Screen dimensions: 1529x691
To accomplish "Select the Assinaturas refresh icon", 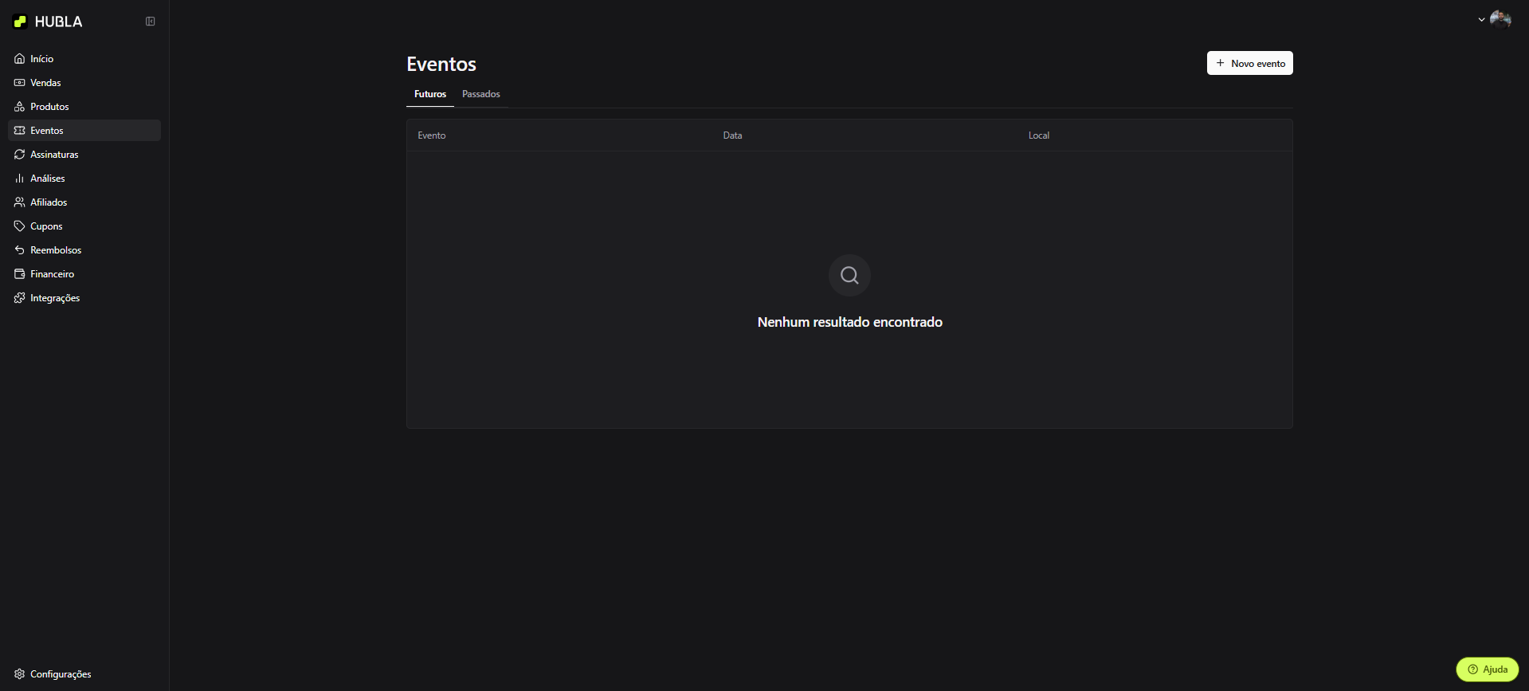I will [x=20, y=155].
